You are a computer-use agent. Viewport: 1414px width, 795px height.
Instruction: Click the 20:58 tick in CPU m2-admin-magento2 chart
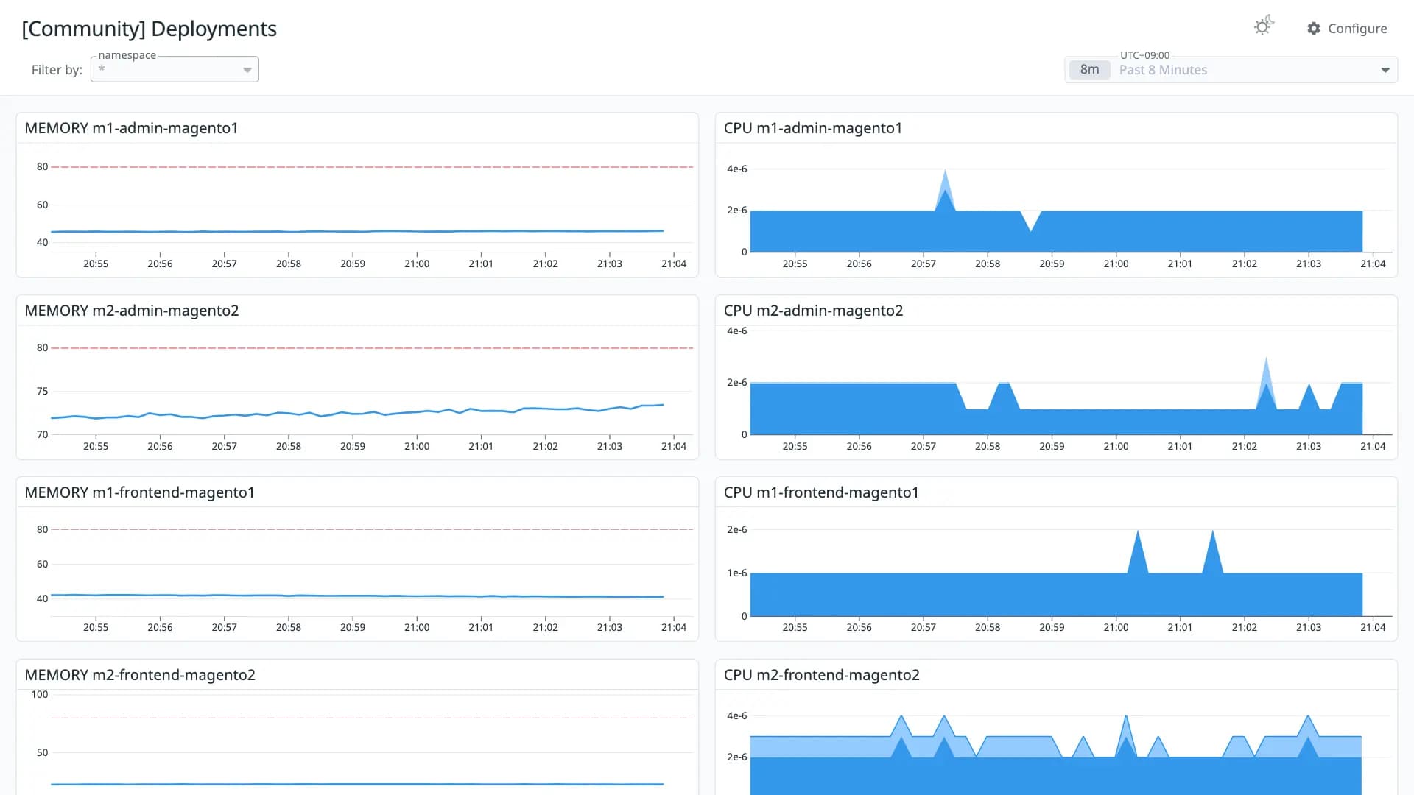point(988,446)
